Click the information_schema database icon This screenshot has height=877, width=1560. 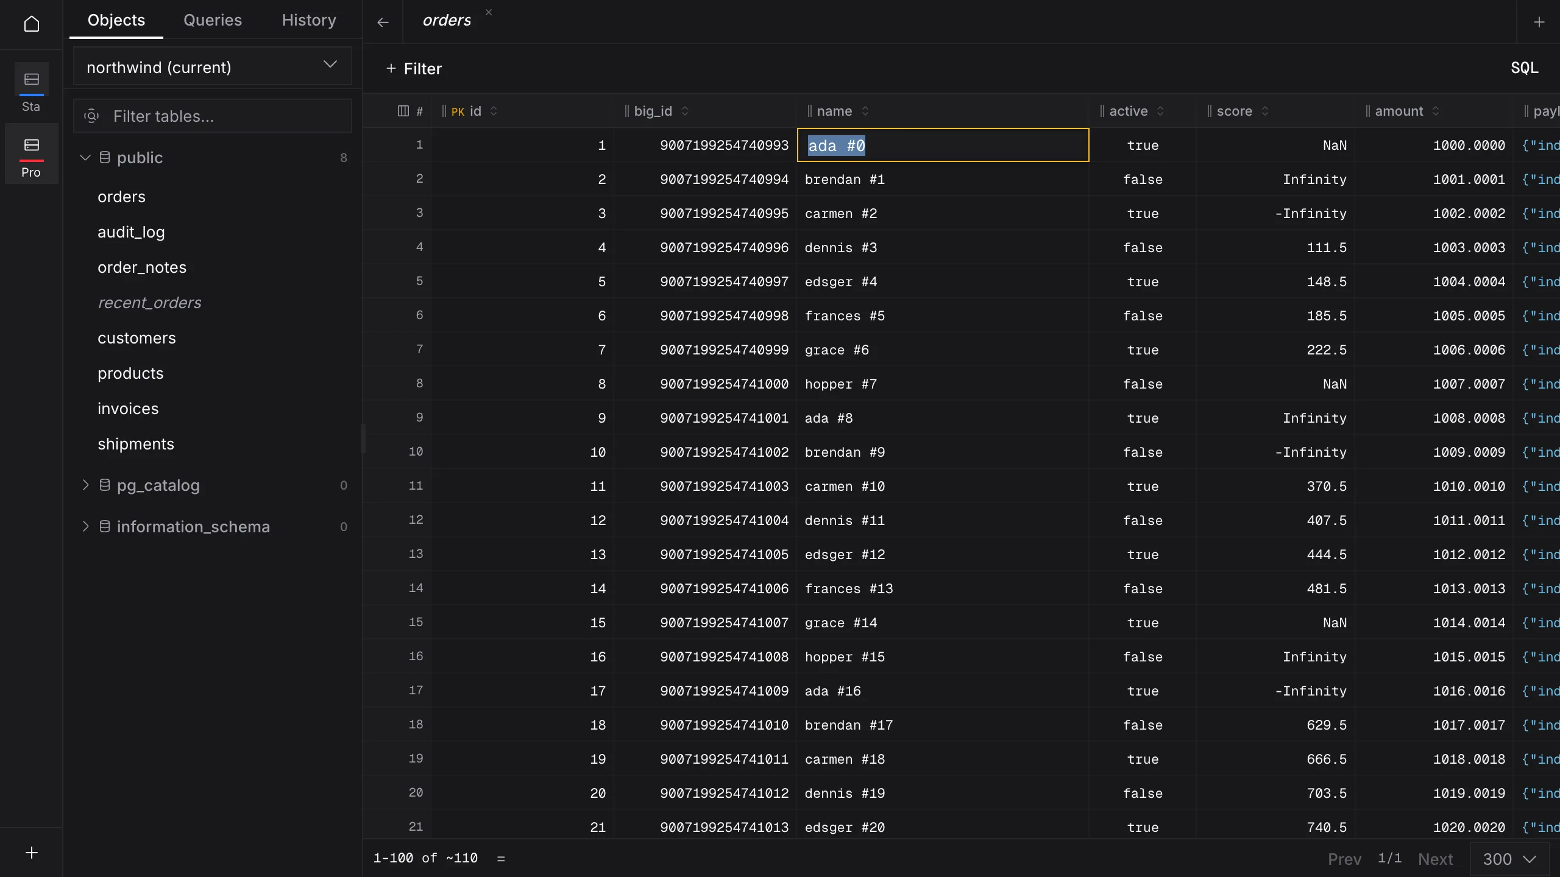tap(105, 527)
